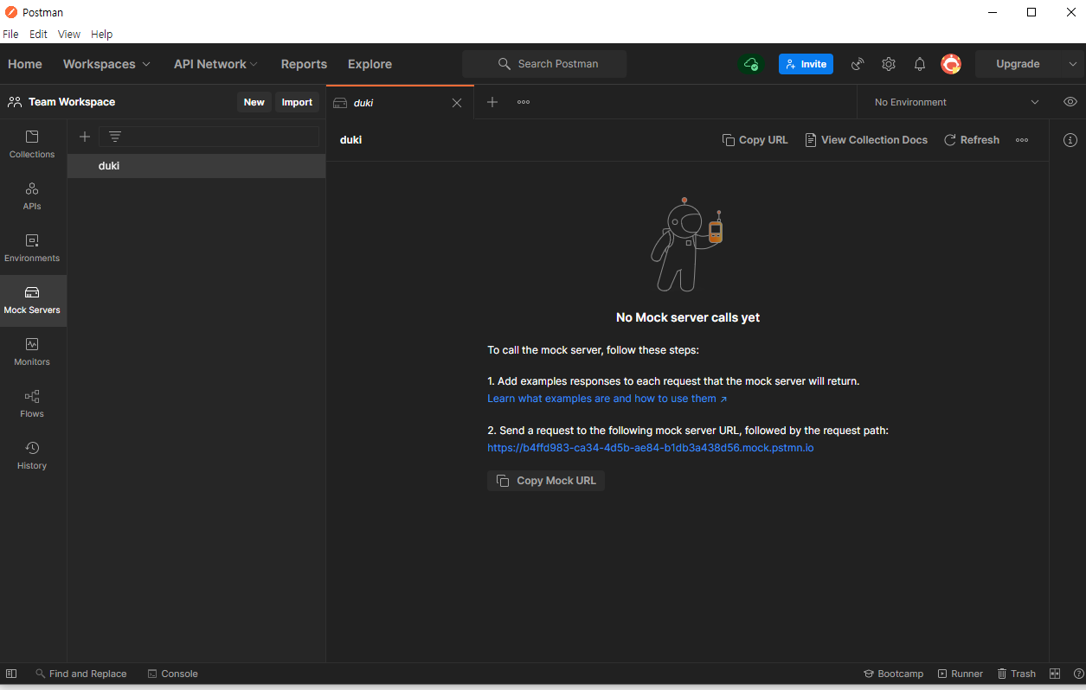Go to the Home page
The image size is (1086, 690).
[x=25, y=64]
